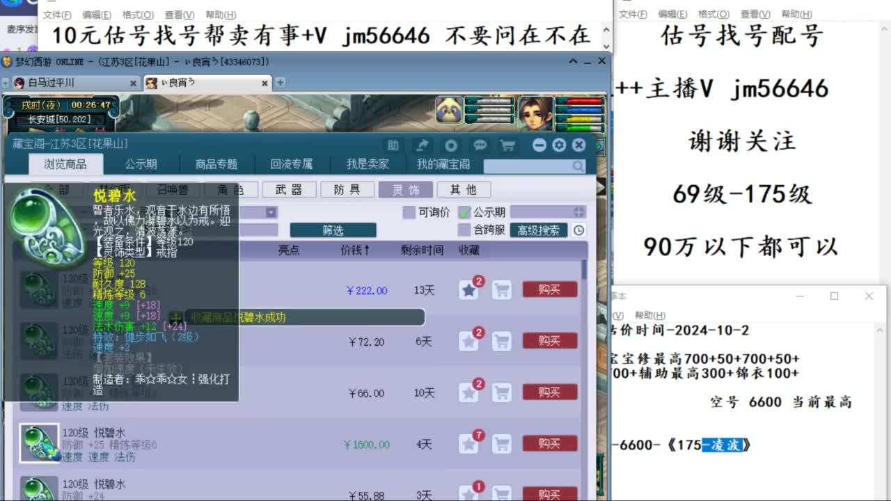Expand the filter dropdown arrow under category tabs
Viewport: 891px width, 501px height.
pos(271,212)
